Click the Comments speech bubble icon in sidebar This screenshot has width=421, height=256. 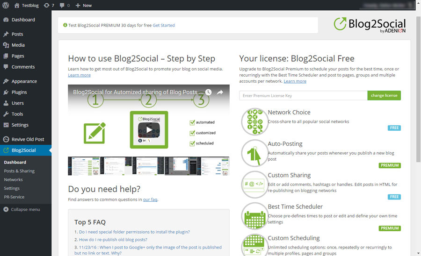pos(6,67)
